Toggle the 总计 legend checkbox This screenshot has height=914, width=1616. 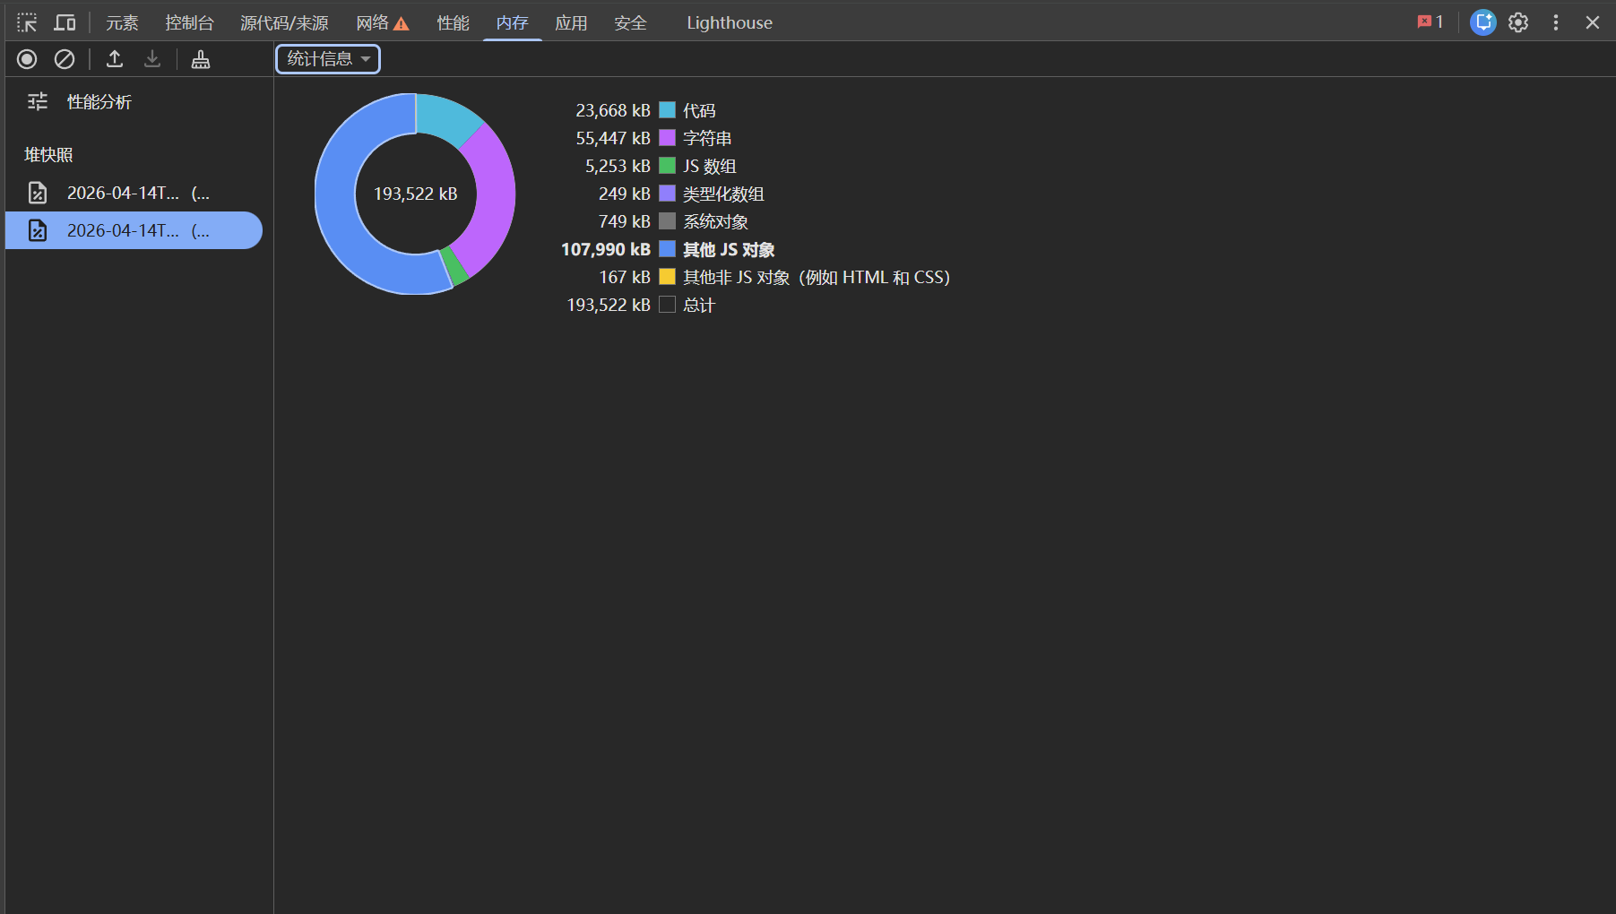(667, 305)
